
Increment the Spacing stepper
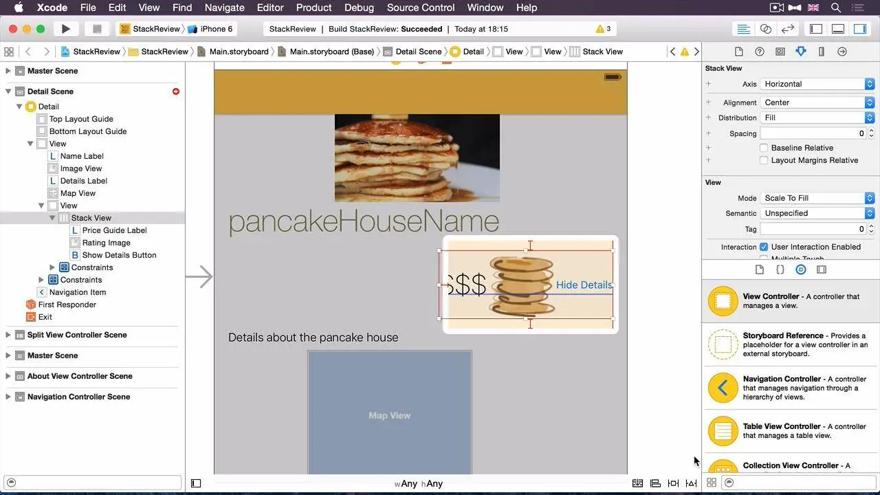(870, 130)
